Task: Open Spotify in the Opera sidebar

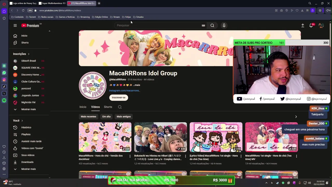Action: click(4, 101)
